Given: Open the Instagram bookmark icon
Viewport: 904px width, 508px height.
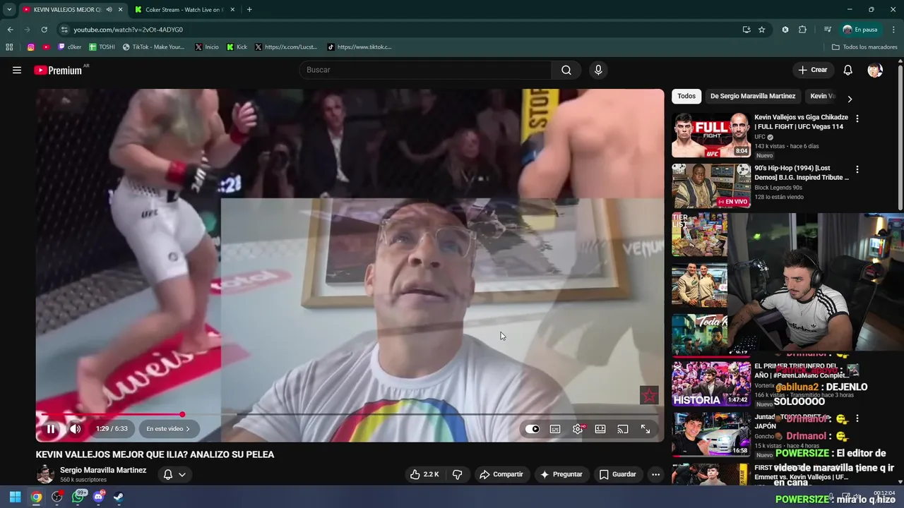Looking at the screenshot, I should click(x=31, y=47).
